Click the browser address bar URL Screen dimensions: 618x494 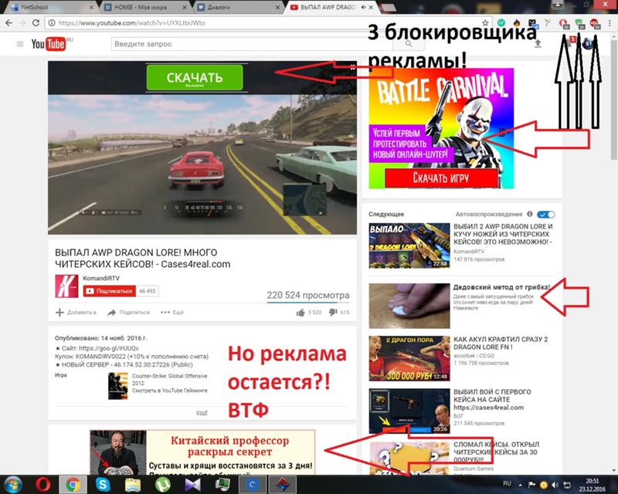click(131, 23)
